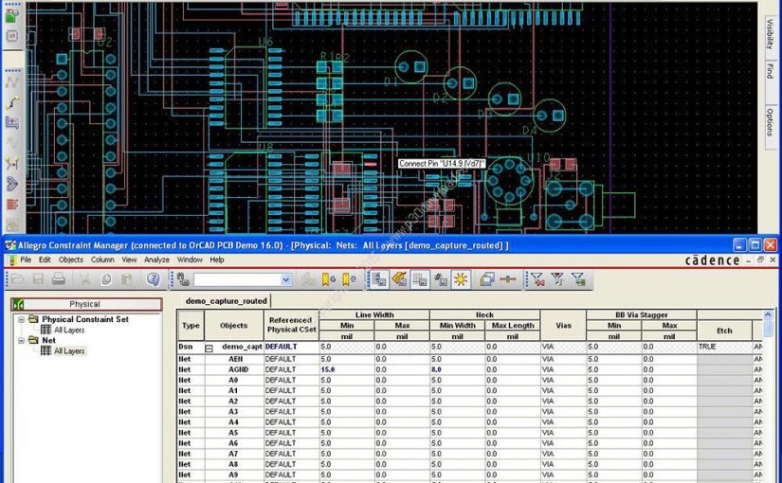Viewport: 782px width, 483px height.
Task: Click the Print icon in Constraint Manager toolbar
Action: coord(59,279)
